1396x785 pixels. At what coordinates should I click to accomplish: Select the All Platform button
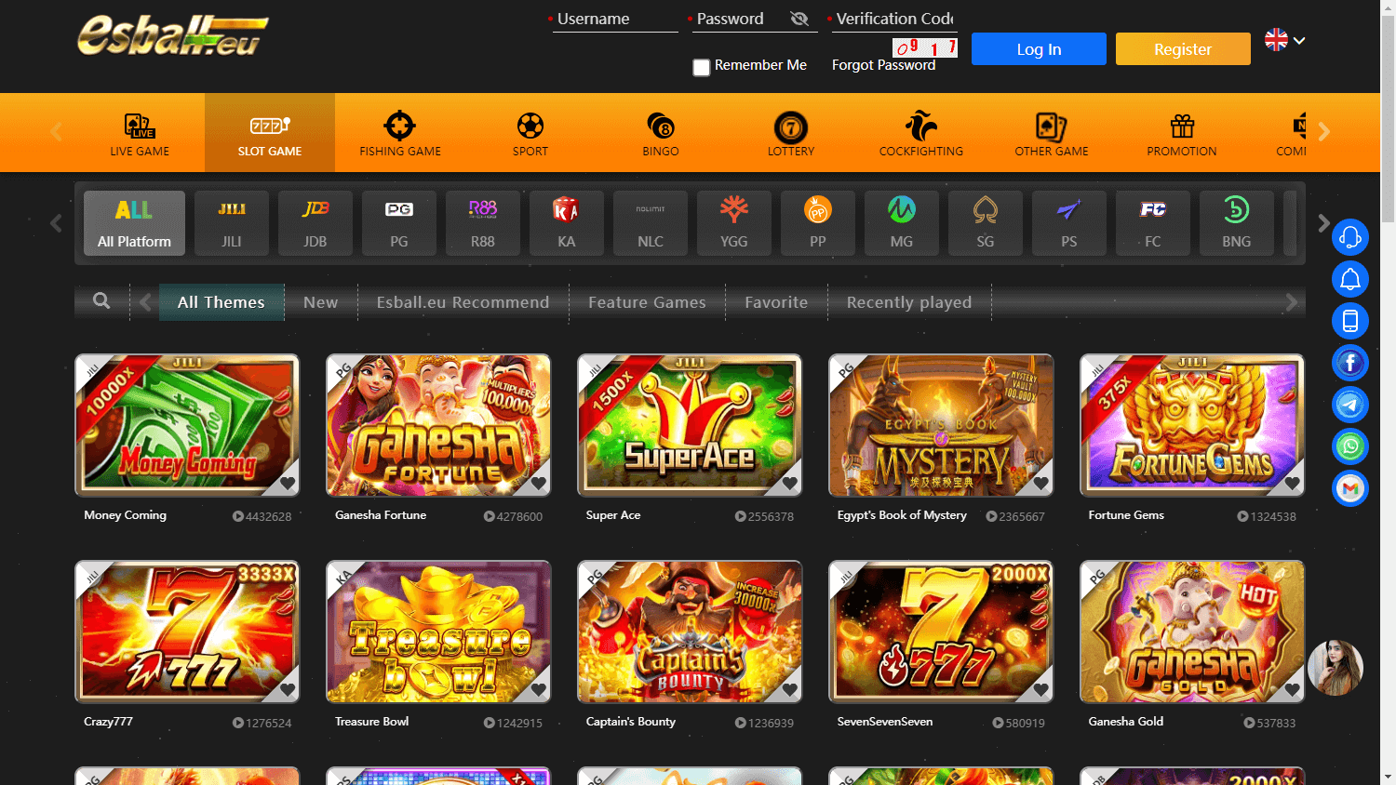(134, 223)
